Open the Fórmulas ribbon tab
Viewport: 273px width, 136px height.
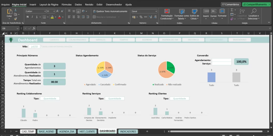pyautogui.click(x=66, y=5)
